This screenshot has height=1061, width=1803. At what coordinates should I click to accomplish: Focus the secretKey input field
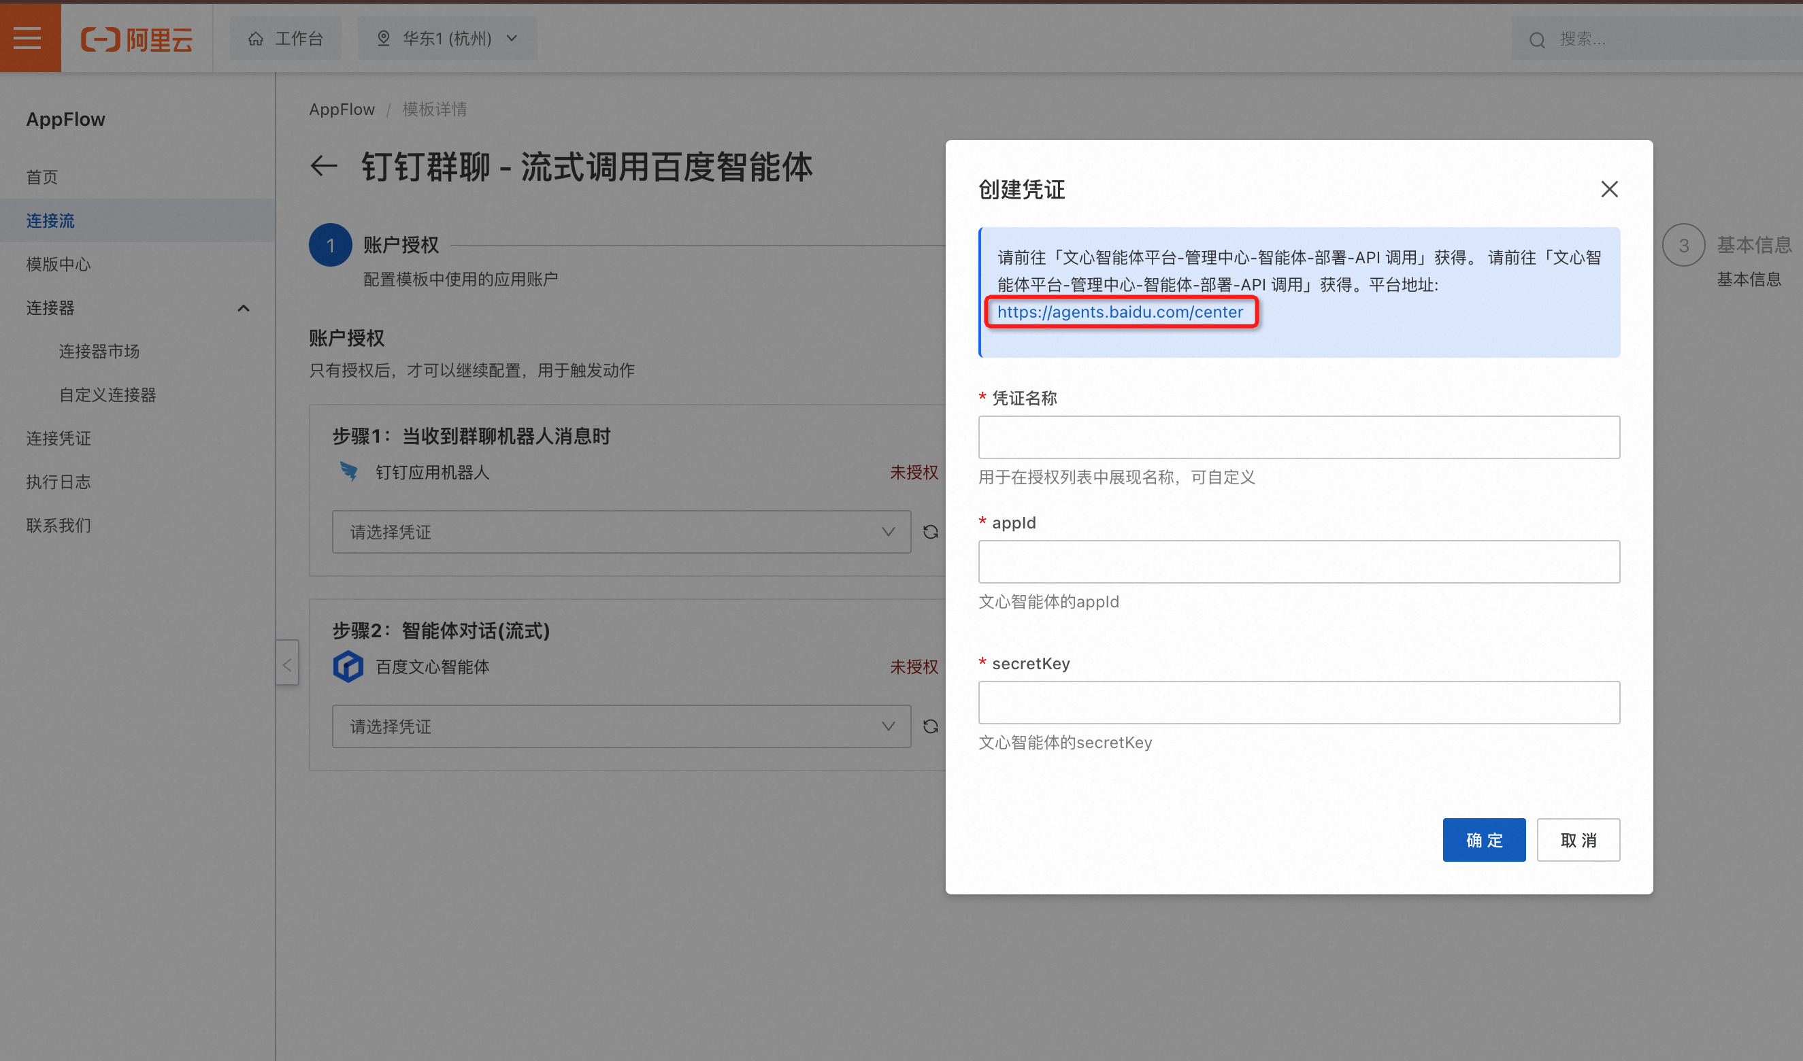pyautogui.click(x=1298, y=703)
